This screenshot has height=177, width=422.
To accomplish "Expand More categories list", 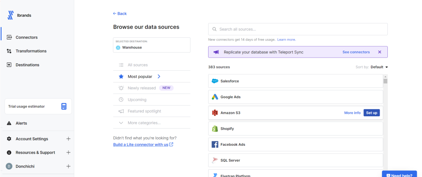I will [x=144, y=123].
